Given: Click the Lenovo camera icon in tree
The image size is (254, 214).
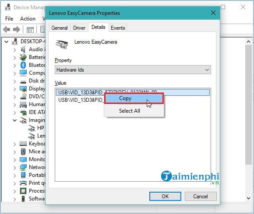Looking at the screenshot, I should (x=32, y=136).
